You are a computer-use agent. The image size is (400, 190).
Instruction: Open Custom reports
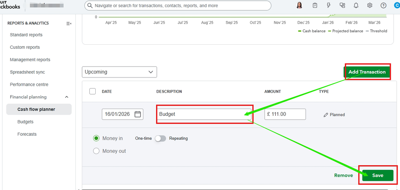tap(25, 47)
